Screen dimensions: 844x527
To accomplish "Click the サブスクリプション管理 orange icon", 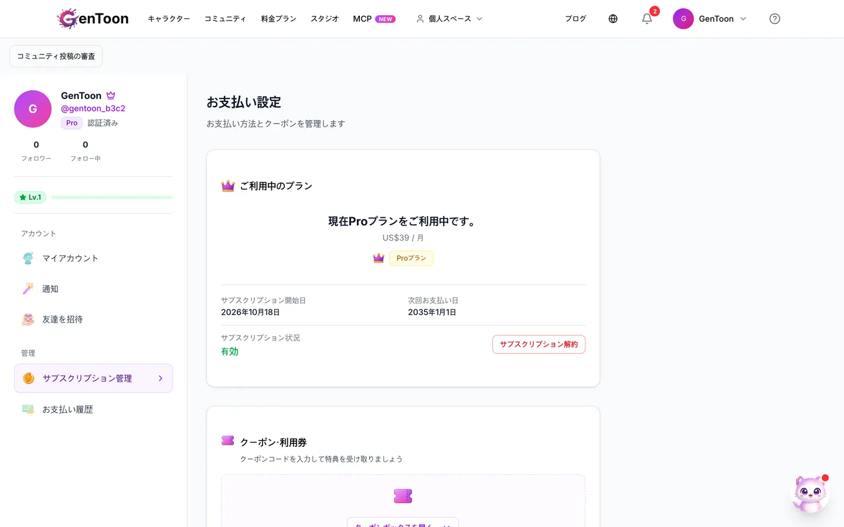I will click(29, 378).
